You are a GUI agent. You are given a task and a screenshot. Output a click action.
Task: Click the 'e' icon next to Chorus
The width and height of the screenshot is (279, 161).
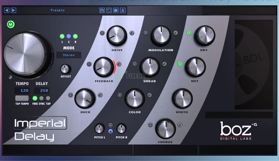[x=180, y=125]
